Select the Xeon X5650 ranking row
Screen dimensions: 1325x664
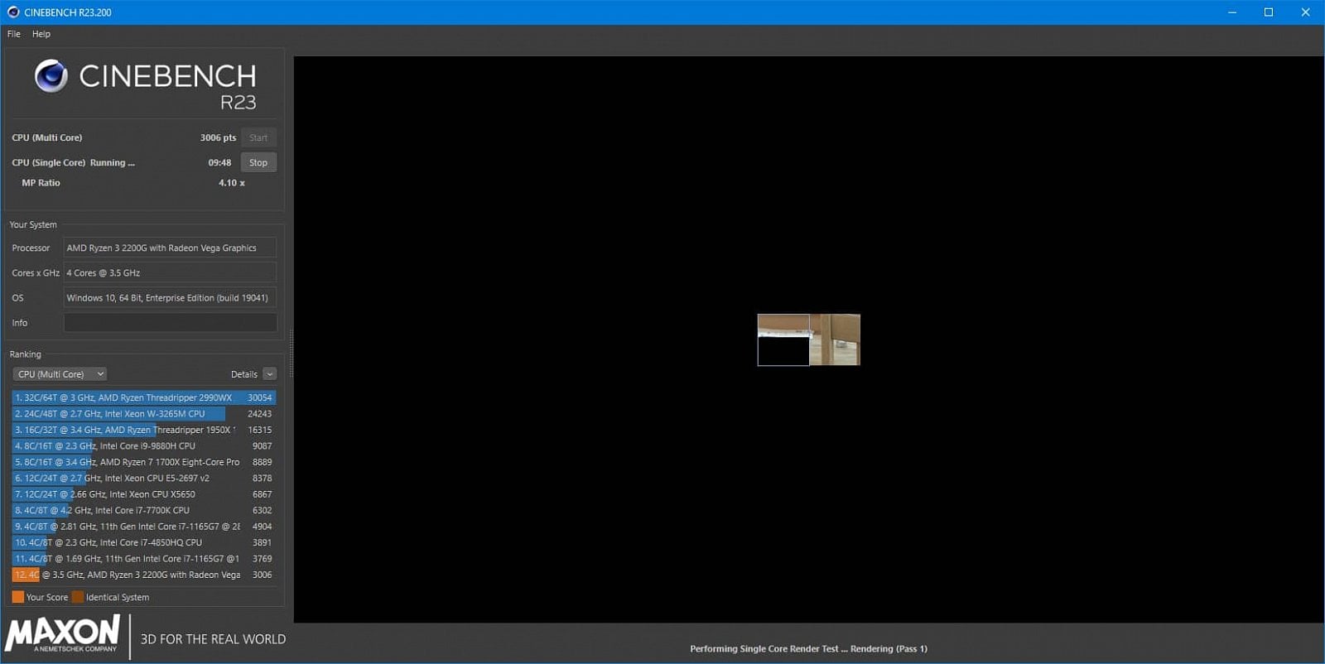click(143, 494)
